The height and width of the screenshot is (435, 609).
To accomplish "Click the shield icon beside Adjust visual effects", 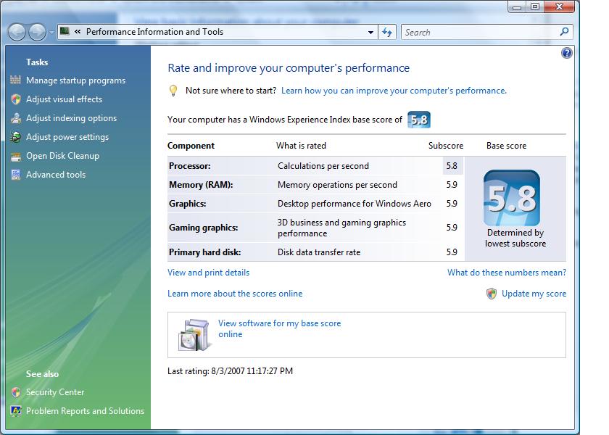I will pos(16,99).
